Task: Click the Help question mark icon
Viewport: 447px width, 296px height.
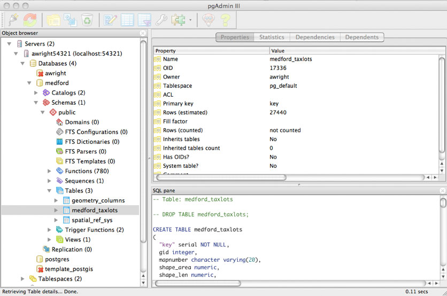Action: coord(225,20)
